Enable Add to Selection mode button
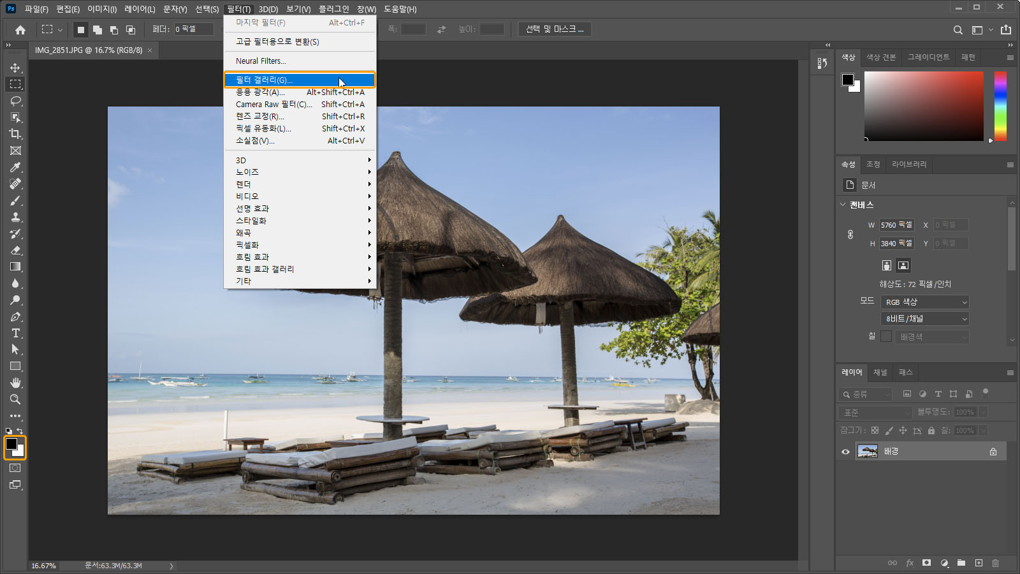The height and width of the screenshot is (574, 1020). click(97, 29)
